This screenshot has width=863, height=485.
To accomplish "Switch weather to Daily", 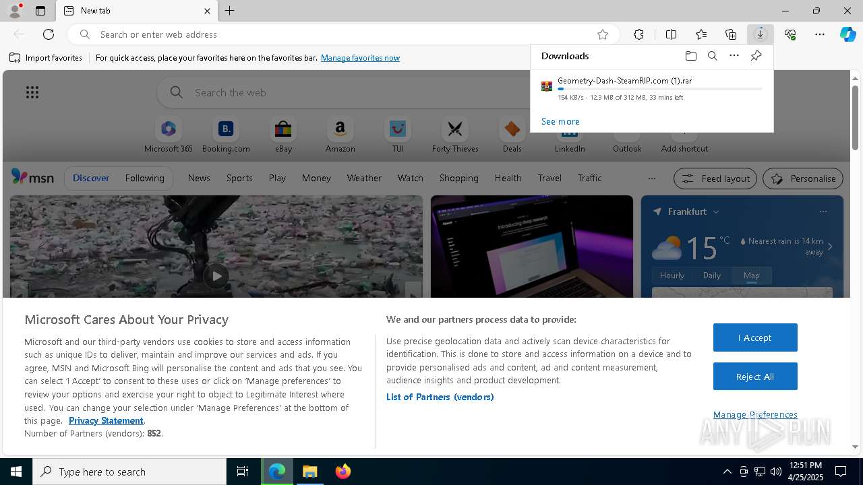I will pos(712,275).
